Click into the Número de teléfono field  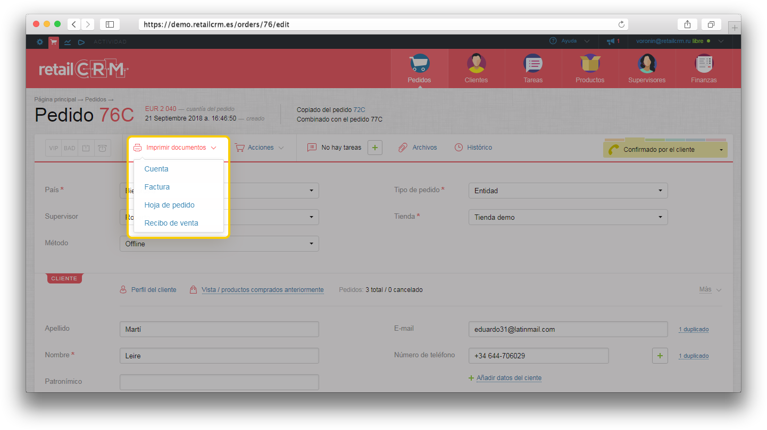pyautogui.click(x=538, y=356)
